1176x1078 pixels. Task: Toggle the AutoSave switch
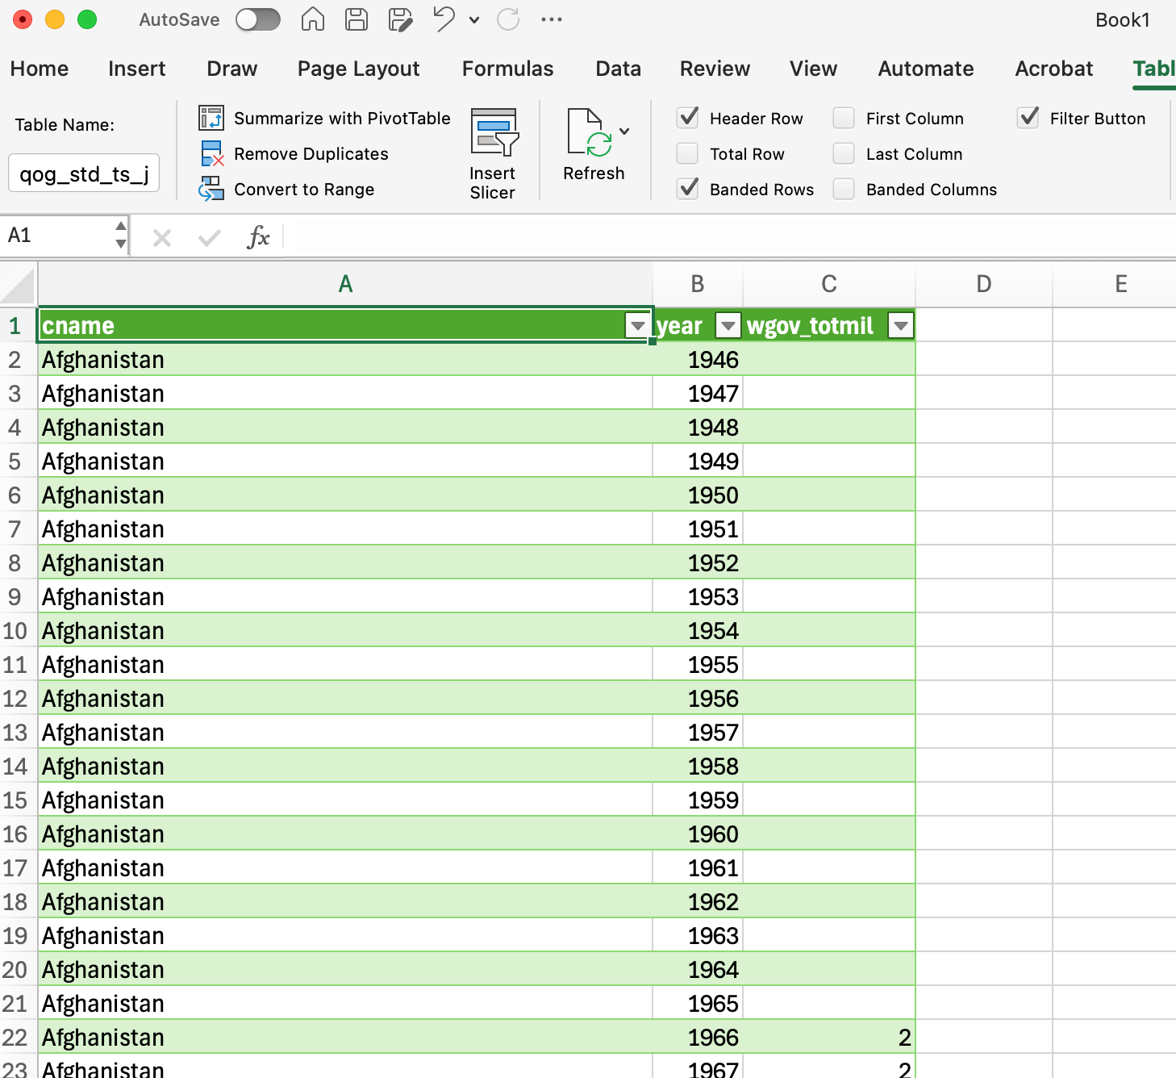tap(258, 19)
